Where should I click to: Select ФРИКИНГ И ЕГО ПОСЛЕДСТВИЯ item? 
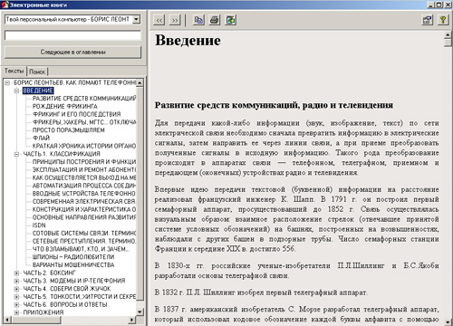pos(76,114)
